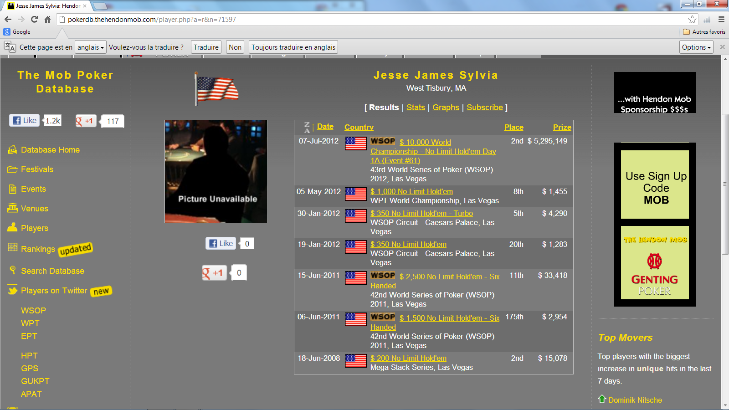Click the Genting Poker advertisement

pos(655,263)
